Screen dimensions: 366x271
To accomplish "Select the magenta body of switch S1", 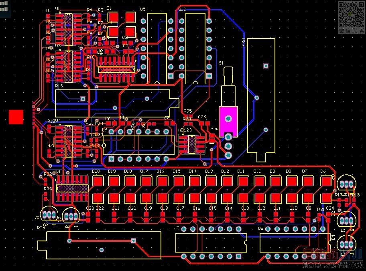I will coord(228,122).
